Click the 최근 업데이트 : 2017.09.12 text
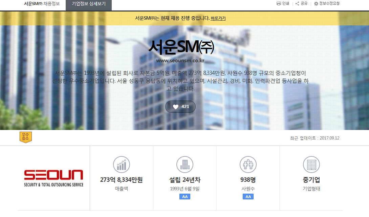This screenshot has height=217, width=369. [314, 138]
